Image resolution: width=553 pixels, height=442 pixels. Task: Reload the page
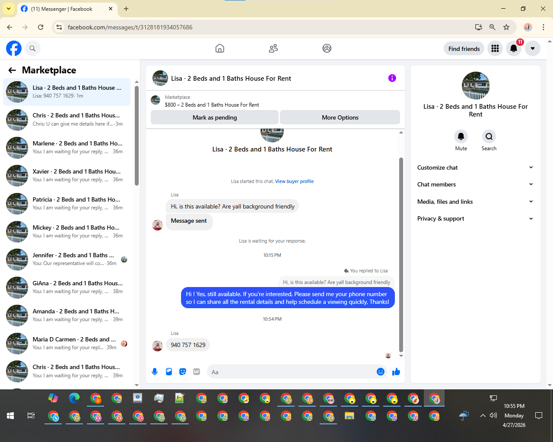41,27
